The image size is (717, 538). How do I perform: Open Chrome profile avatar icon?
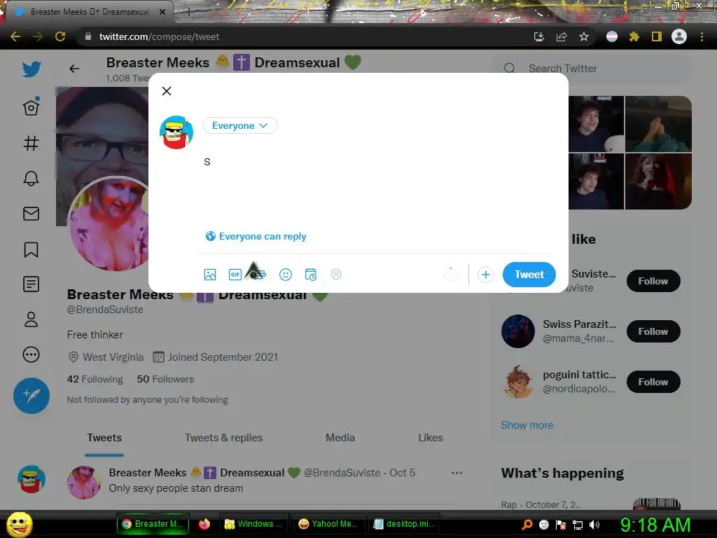pos(679,36)
